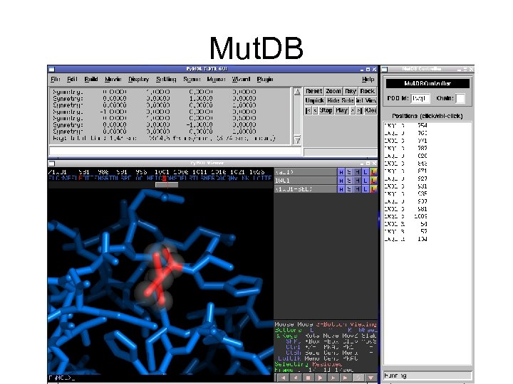
Task: Click the PDB Id field in MutDB Controller
Action: pos(420,98)
